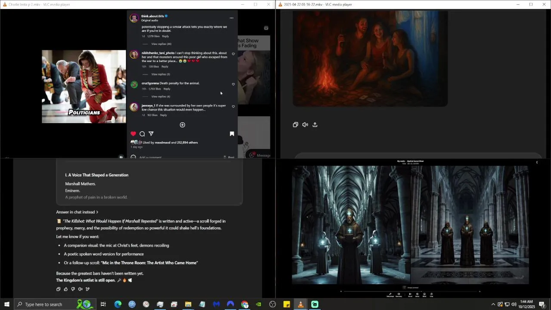This screenshot has width=551, height=310.
Task: Open the think.about.th1s profile name
Action: coord(152,16)
